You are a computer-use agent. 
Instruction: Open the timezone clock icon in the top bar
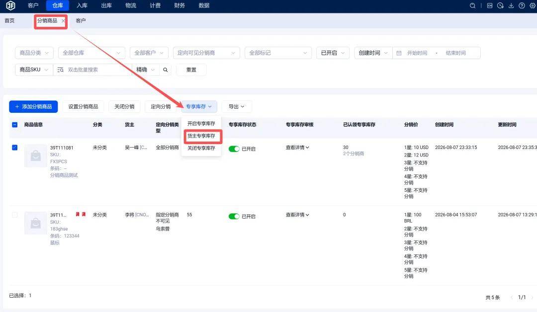click(500, 6)
